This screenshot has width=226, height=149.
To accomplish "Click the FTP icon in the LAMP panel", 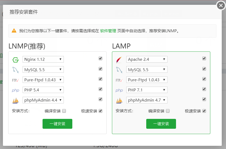I will pos(119,80).
